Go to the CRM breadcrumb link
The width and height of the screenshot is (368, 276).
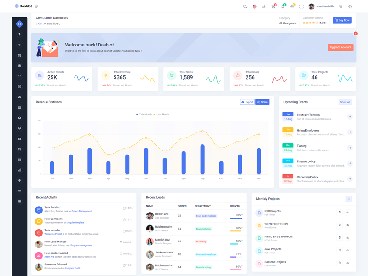[x=39, y=23]
